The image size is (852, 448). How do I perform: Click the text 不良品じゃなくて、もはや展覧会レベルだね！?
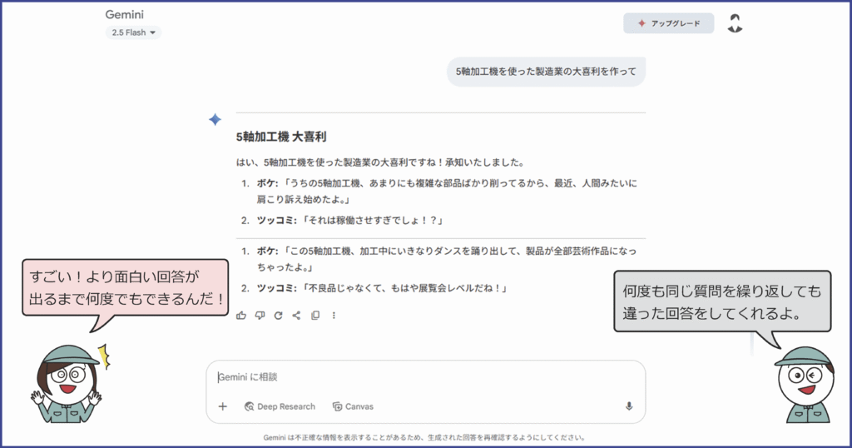coord(404,288)
